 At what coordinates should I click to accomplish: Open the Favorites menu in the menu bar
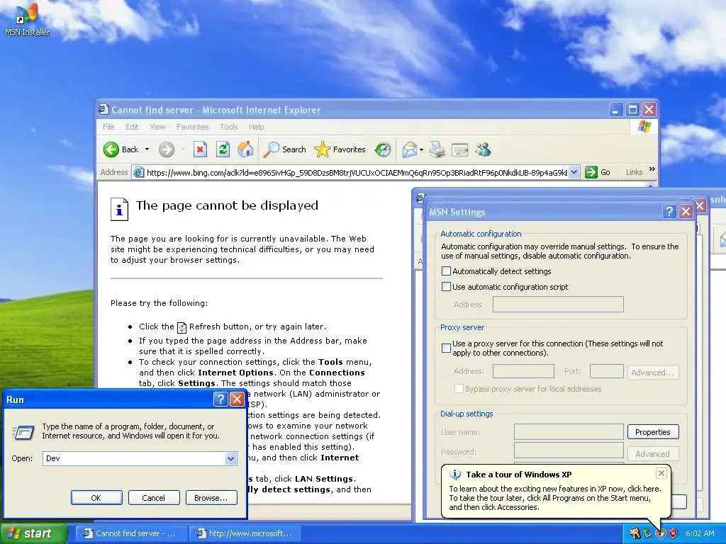(x=193, y=127)
